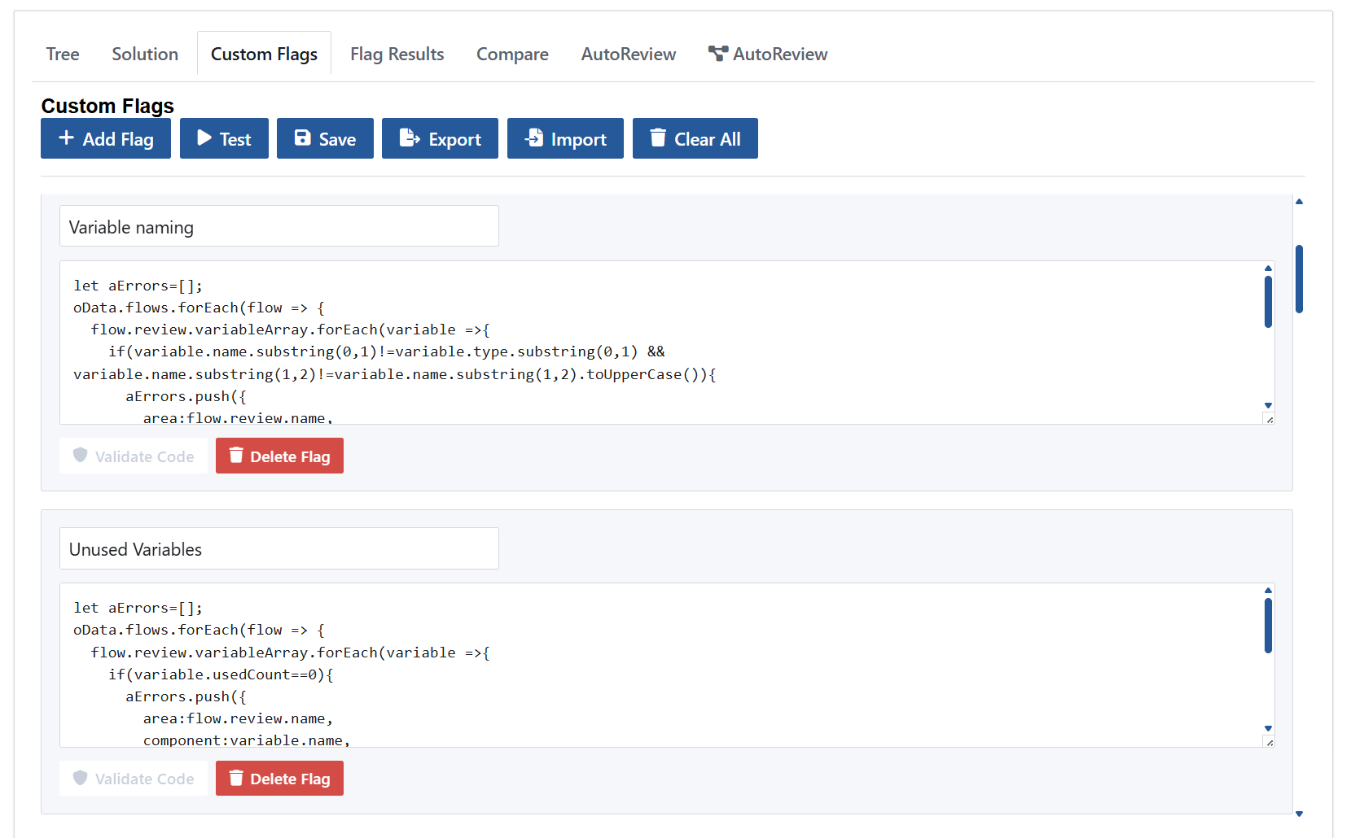Click the trash icon on Clear All
Image resolution: width=1364 pixels, height=838 pixels.
click(657, 138)
